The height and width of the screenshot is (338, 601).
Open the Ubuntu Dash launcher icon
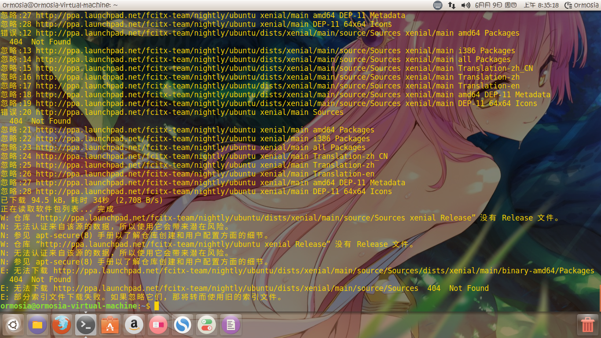click(x=13, y=325)
